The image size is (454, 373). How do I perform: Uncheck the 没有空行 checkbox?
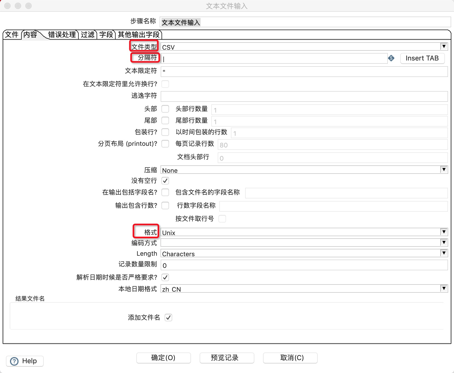coord(165,181)
